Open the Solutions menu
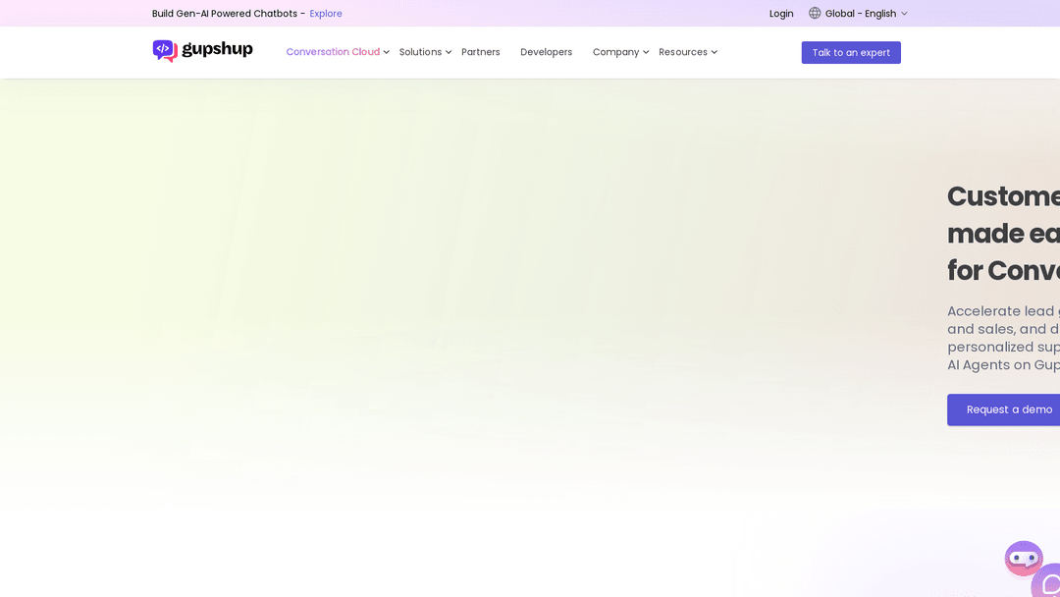Viewport: 1060px width, 597px height. point(420,52)
